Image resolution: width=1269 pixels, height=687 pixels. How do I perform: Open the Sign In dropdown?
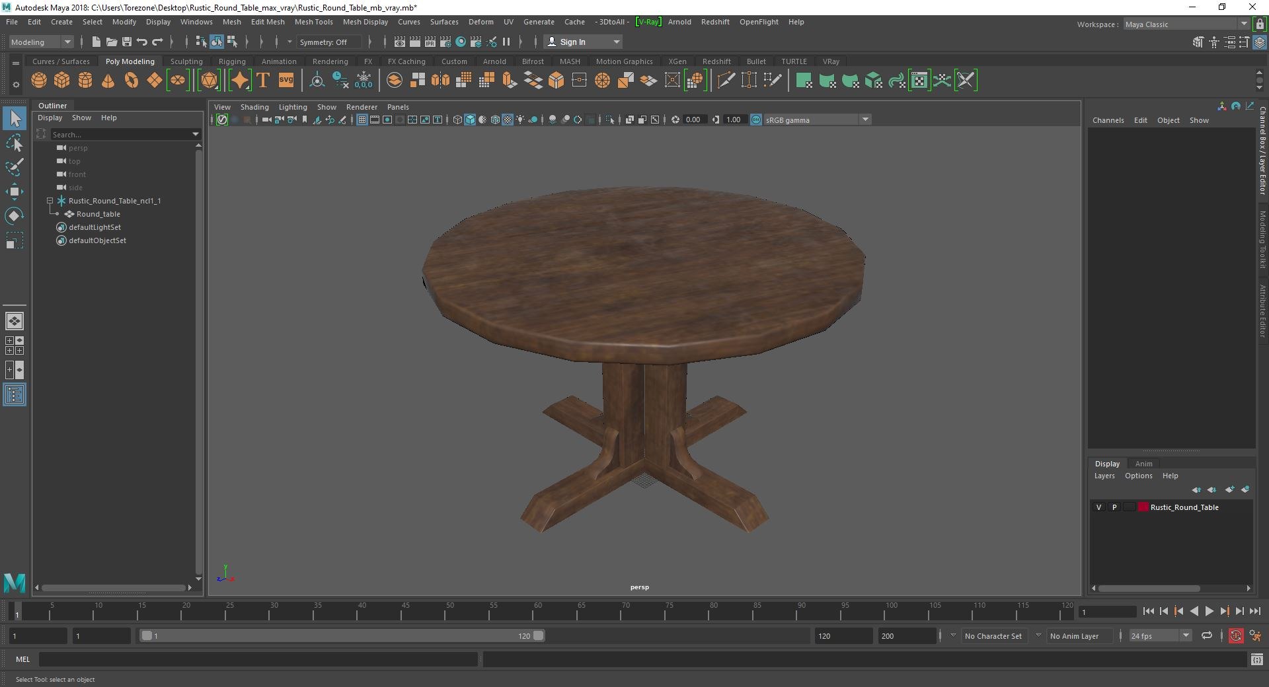[582, 42]
